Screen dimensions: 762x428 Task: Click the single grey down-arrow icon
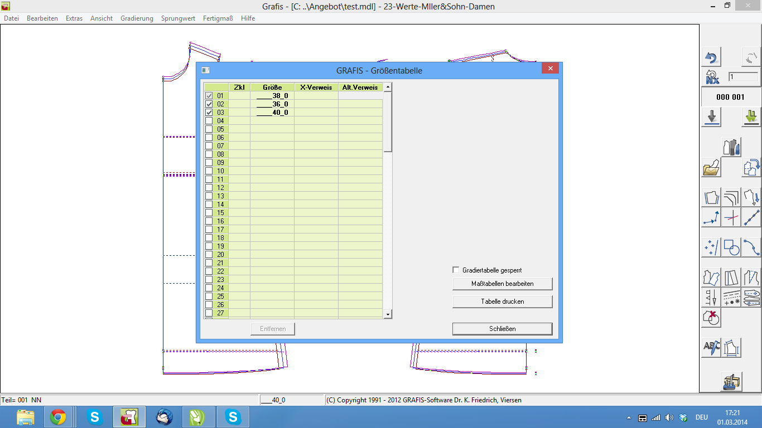(x=711, y=117)
